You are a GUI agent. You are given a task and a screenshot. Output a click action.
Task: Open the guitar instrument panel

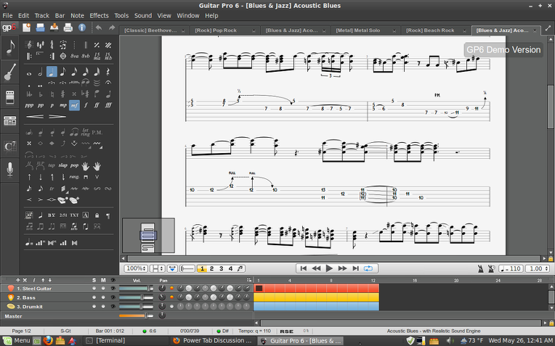point(11,72)
